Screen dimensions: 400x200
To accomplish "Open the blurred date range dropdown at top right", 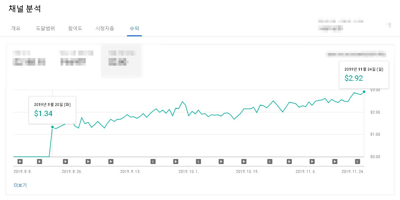I will [x=356, y=55].
